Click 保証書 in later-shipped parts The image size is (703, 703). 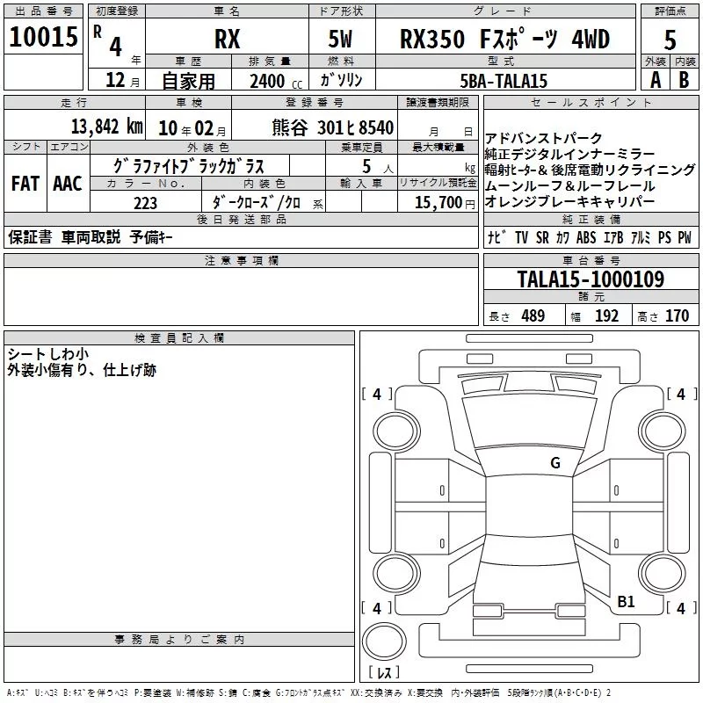tap(30, 237)
